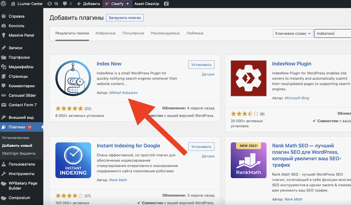Install the Index Now plugin
351x205 pixels.
[201, 64]
